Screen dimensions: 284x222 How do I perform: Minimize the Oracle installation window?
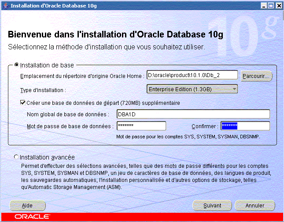(263, 5)
